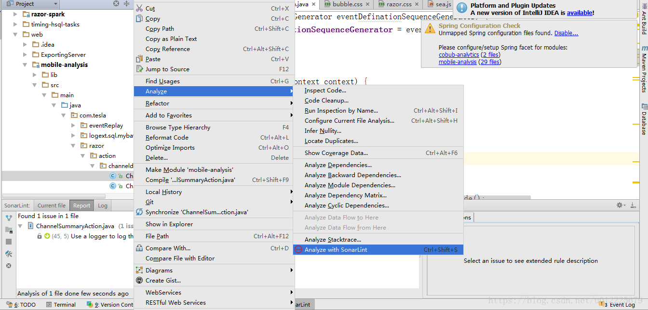Open the sea.js editor tab
This screenshot has height=310, width=648.
point(439,4)
